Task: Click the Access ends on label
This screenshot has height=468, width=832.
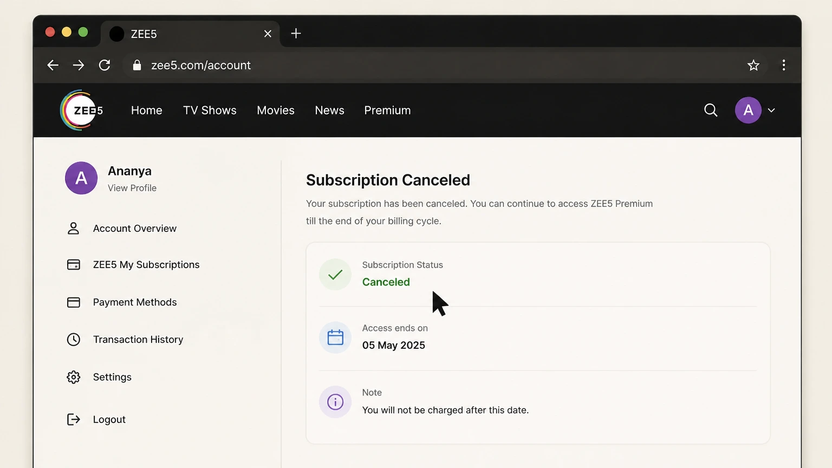Action: click(395, 328)
